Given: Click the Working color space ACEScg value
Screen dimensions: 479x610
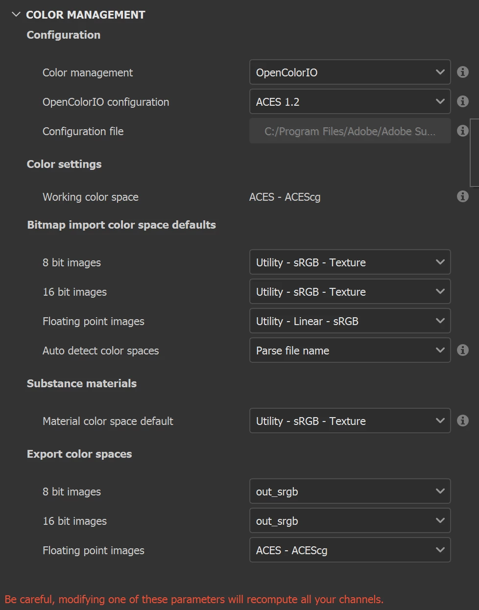Looking at the screenshot, I should coord(285,197).
